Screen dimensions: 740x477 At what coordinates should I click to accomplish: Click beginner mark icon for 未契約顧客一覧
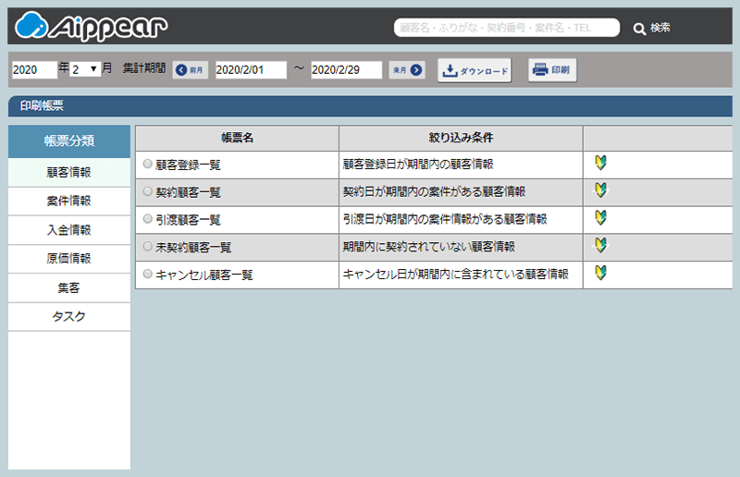[600, 246]
